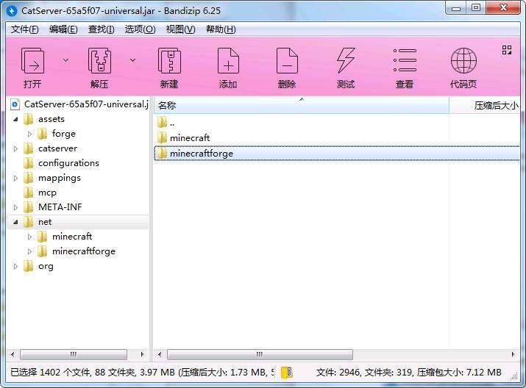
Task: Select the forge folder in tree
Action: (x=57, y=134)
